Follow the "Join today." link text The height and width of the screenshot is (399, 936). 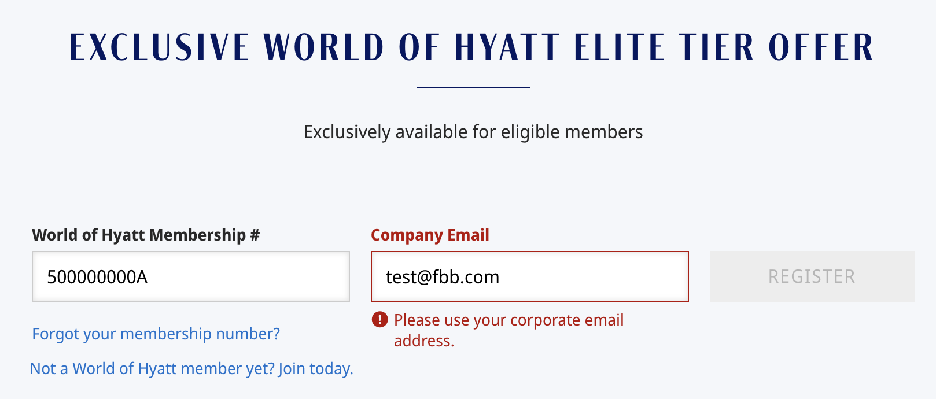[315, 368]
